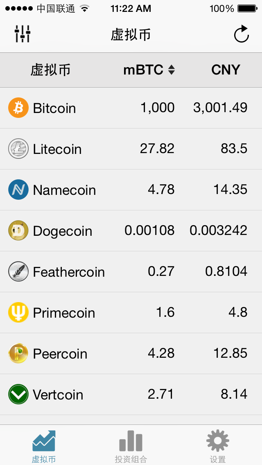Tap the orange Bitcoin logo
Image resolution: width=262 pixels, height=465 pixels.
point(18,108)
